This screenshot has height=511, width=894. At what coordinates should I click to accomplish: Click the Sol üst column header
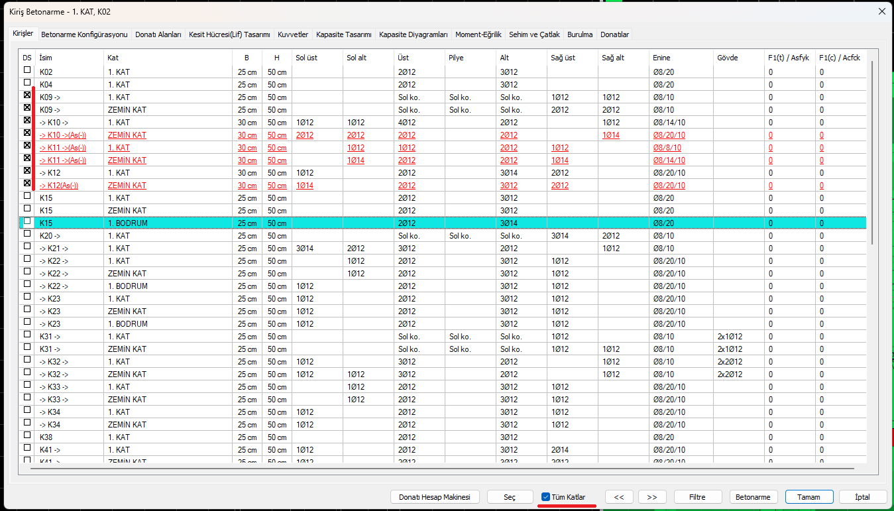[x=317, y=58]
